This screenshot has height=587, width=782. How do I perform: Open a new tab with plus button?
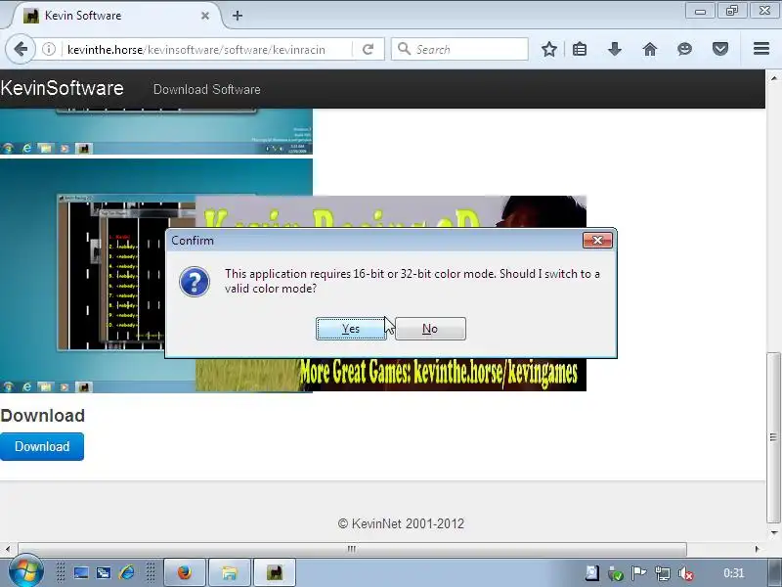(x=238, y=16)
